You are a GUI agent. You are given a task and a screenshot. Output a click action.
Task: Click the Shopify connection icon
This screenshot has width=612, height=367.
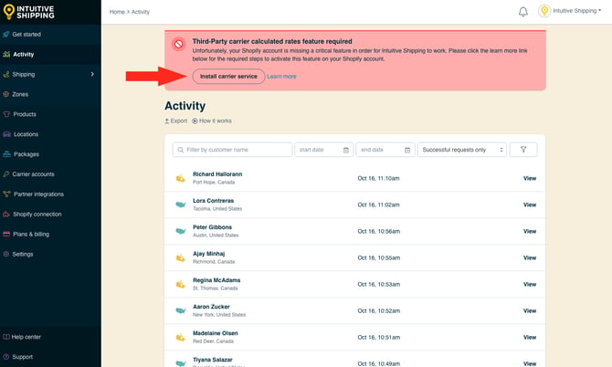[x=6, y=215]
